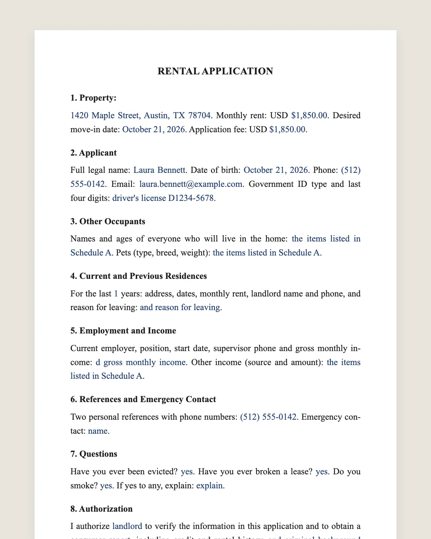Select the blue "landlord" word in Authorization
The height and width of the screenshot is (539, 431).
pos(127,526)
